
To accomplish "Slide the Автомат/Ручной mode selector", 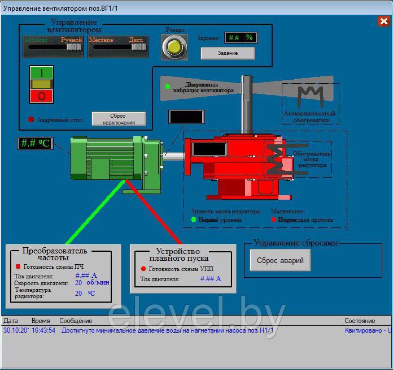I will (53, 47).
